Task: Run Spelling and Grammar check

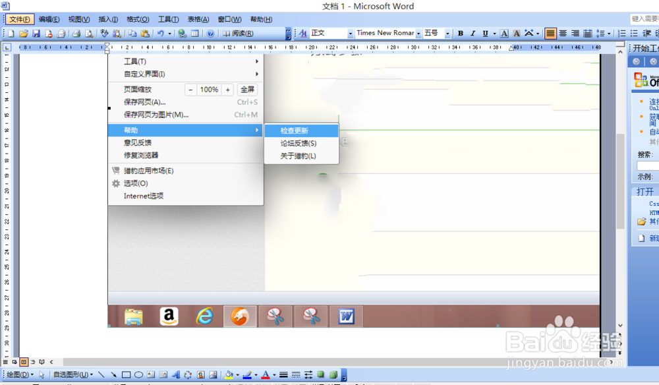Action: [104, 34]
